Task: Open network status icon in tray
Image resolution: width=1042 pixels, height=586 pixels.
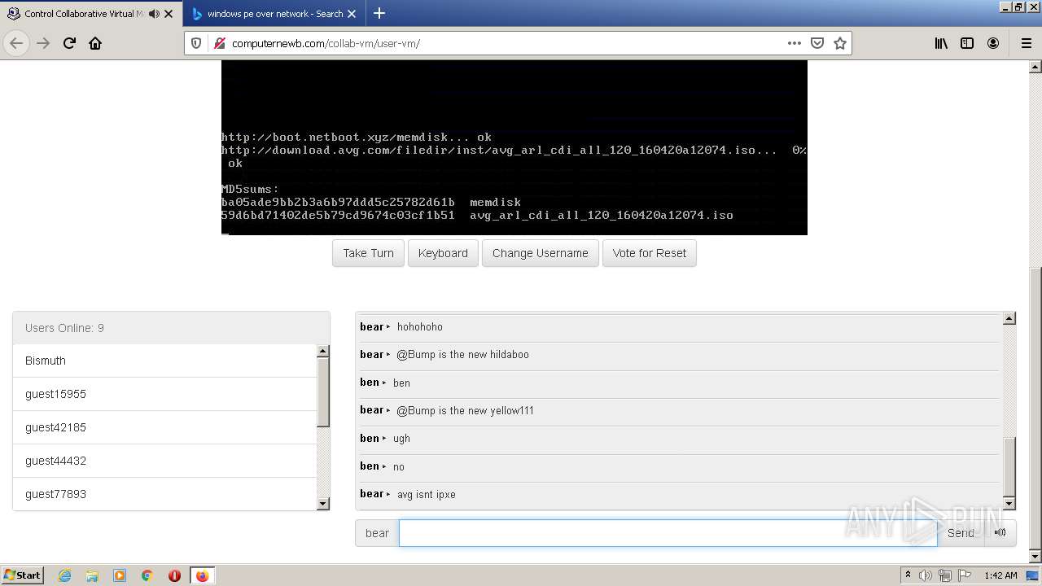Action: click(945, 575)
